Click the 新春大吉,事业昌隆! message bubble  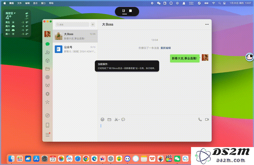coord(185,58)
